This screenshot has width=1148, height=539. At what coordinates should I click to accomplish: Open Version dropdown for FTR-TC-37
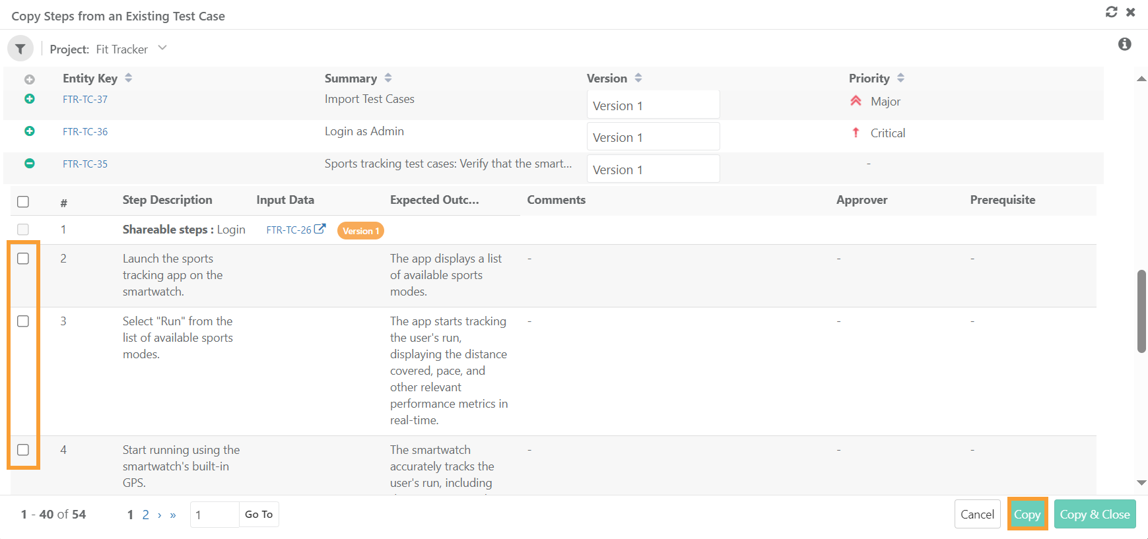(x=653, y=106)
